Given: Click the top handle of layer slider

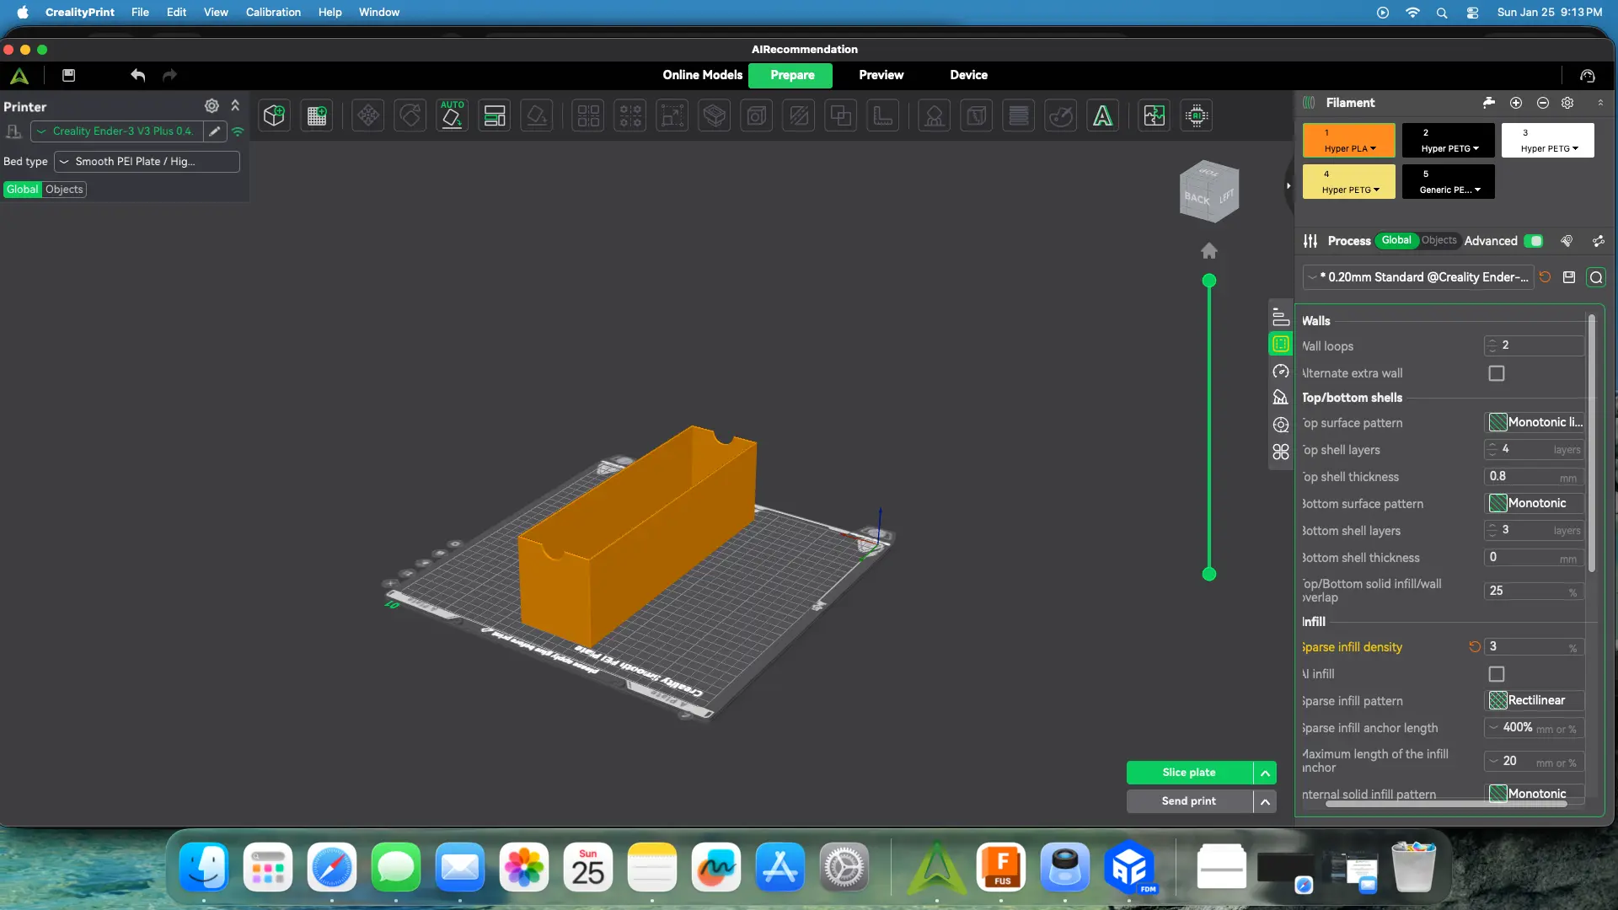Looking at the screenshot, I should point(1209,281).
